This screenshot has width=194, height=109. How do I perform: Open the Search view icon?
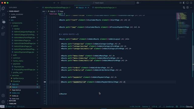pos(3,15)
